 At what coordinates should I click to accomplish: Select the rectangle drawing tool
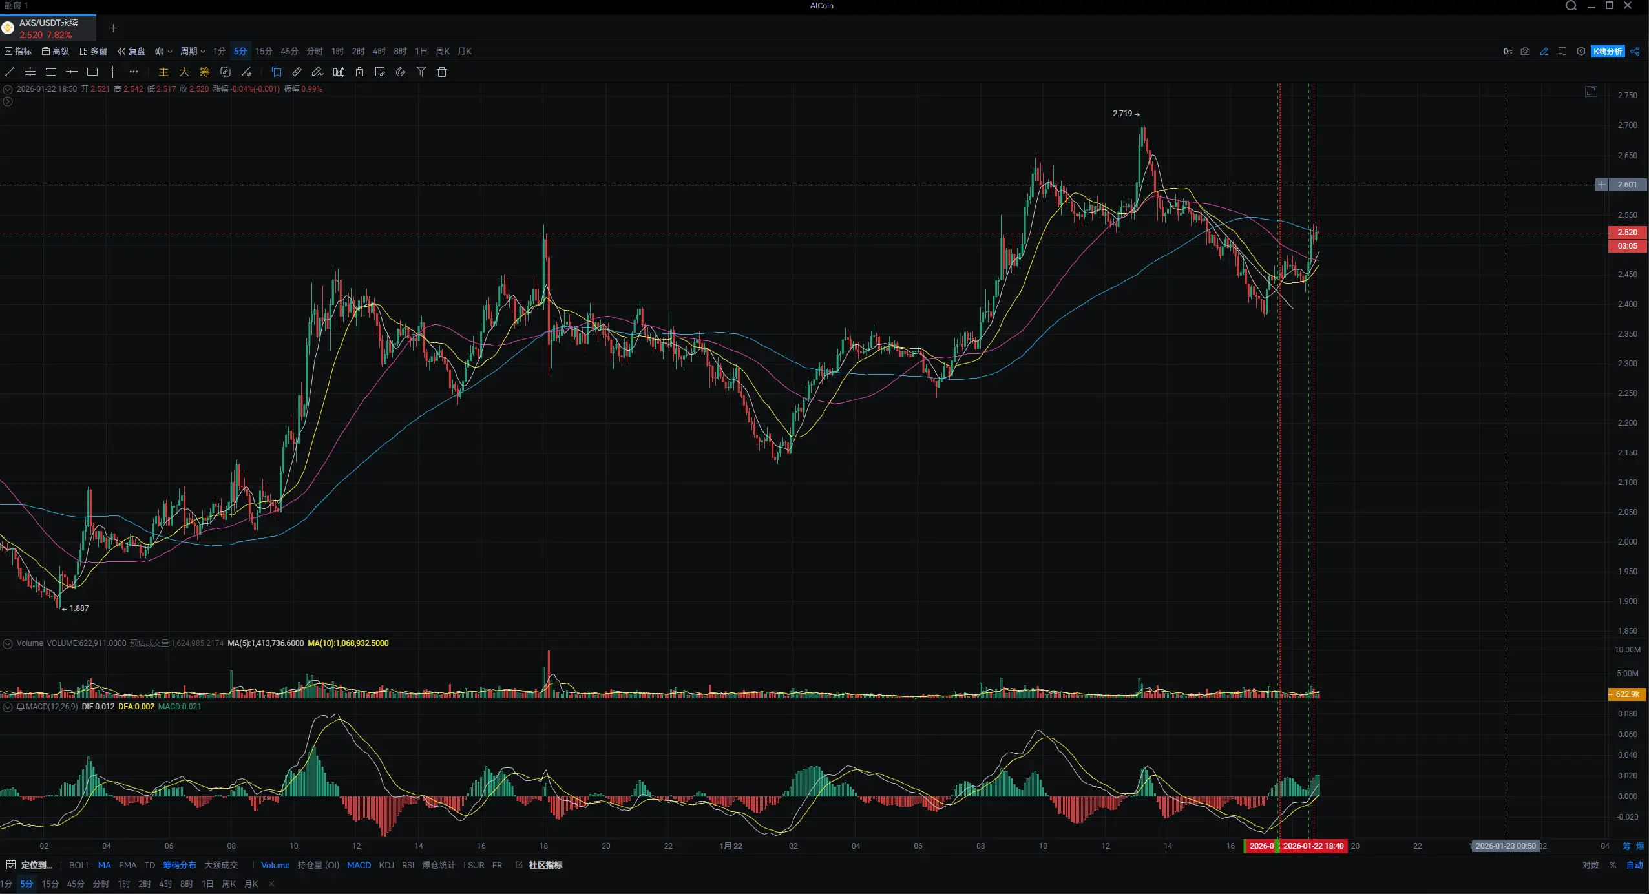click(92, 72)
